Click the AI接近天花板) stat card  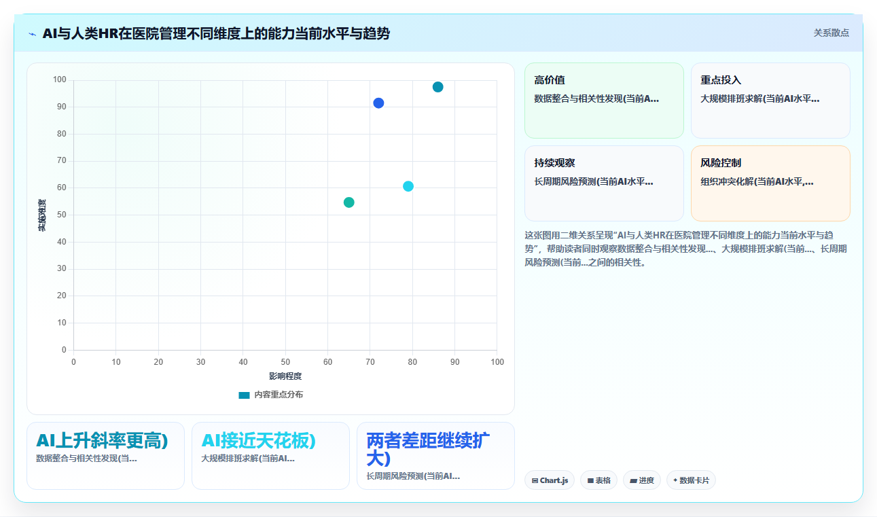point(270,456)
